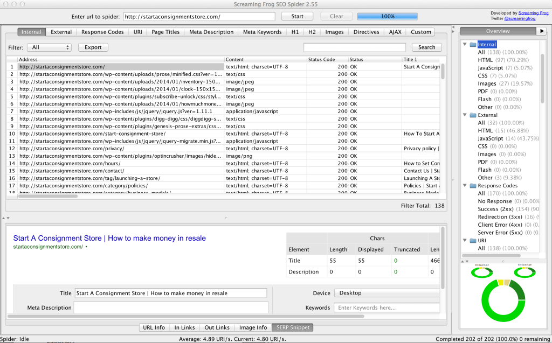
Task: Sort by the Content column header
Action: (265, 60)
